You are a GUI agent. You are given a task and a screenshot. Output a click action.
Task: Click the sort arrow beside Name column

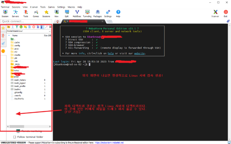tap(9, 36)
